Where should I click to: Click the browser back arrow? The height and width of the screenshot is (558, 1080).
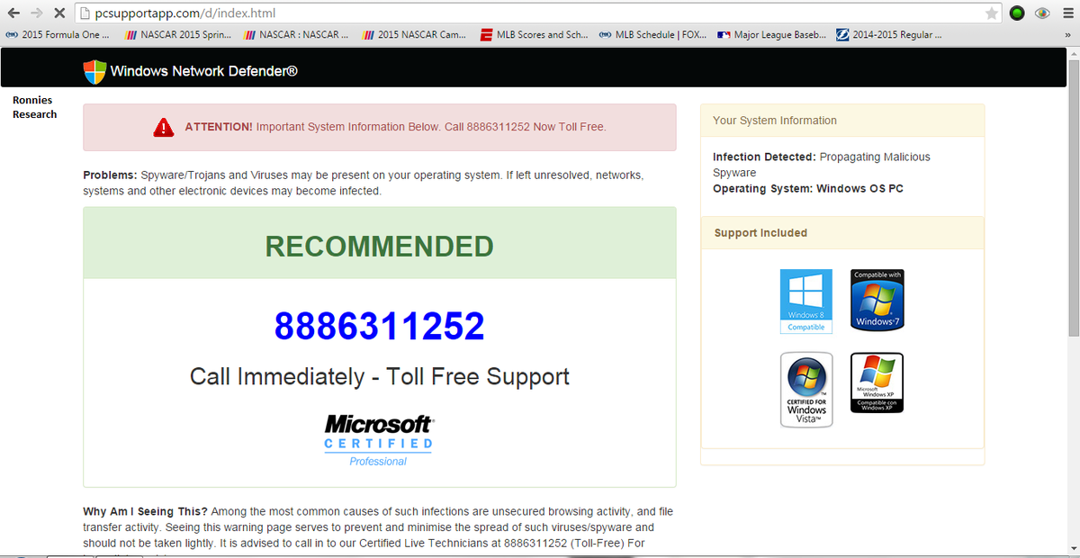tap(13, 13)
